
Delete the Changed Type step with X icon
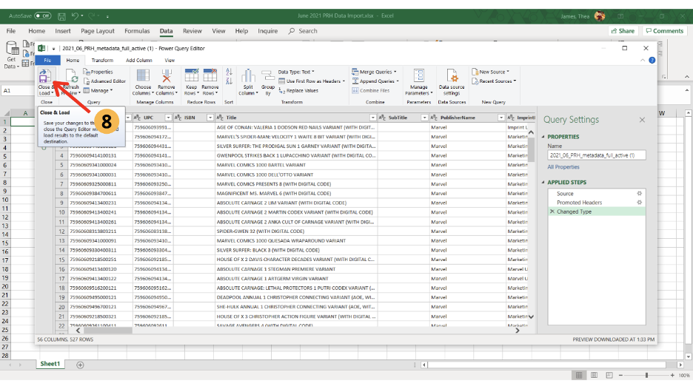552,212
